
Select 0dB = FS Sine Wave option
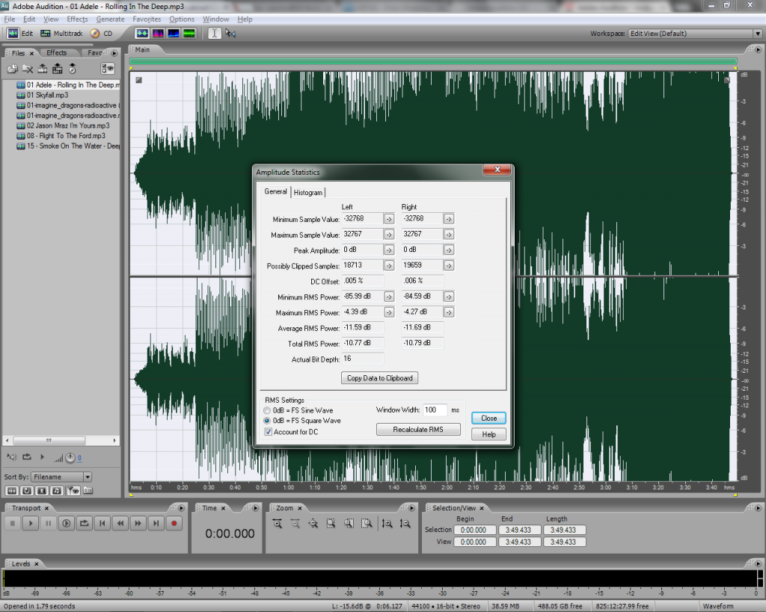(x=268, y=410)
